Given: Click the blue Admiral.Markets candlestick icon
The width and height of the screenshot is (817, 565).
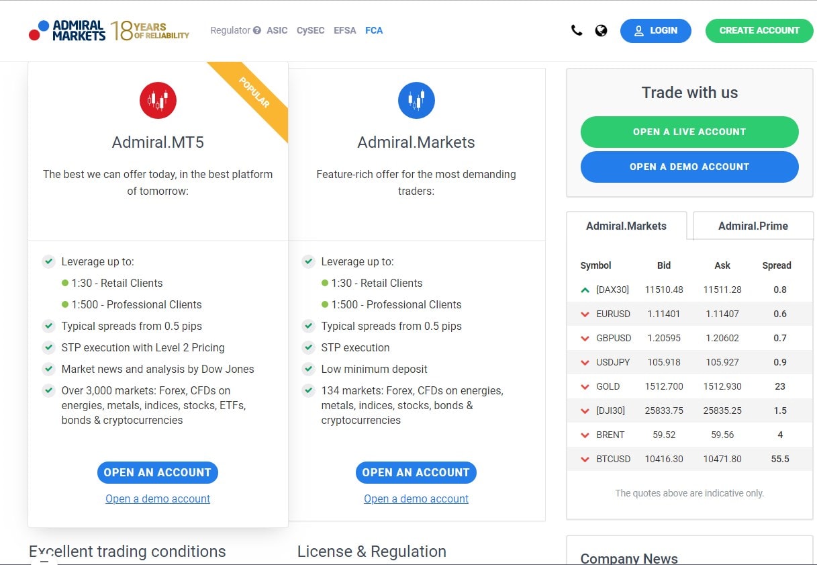Looking at the screenshot, I should (416, 101).
